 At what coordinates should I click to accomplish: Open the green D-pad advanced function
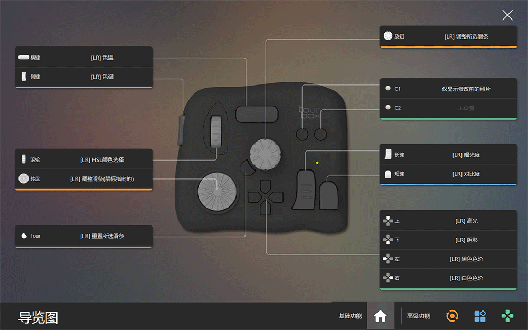[507, 316]
